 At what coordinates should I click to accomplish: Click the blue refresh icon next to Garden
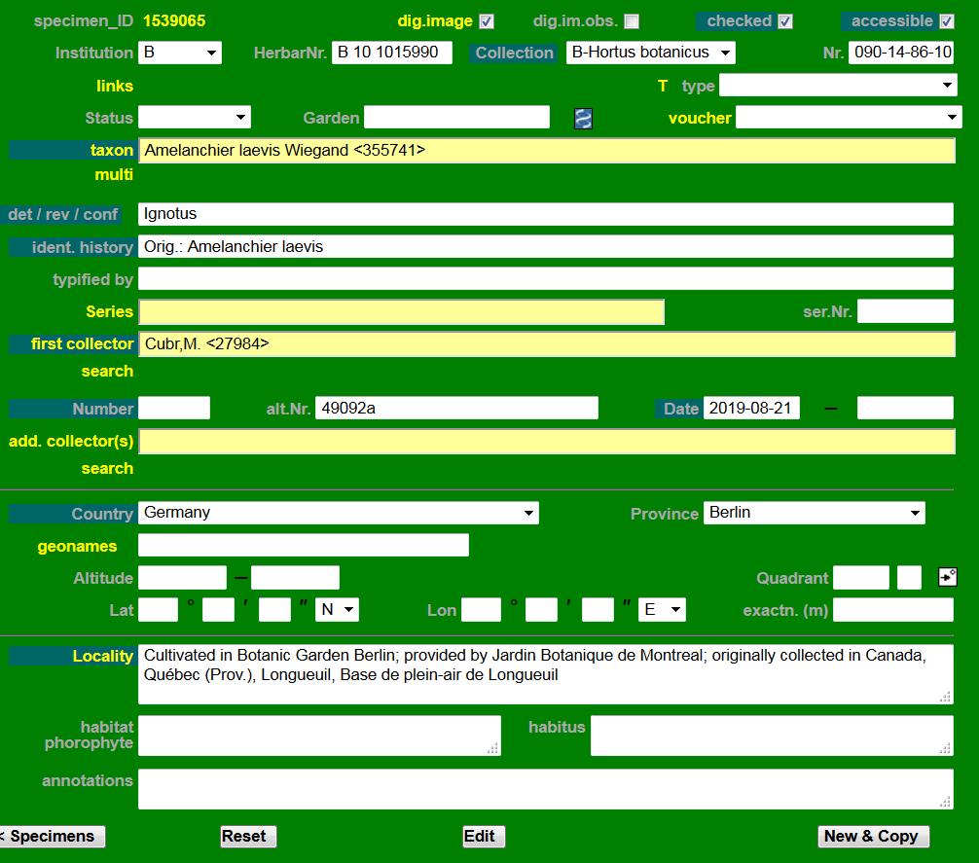click(x=583, y=119)
